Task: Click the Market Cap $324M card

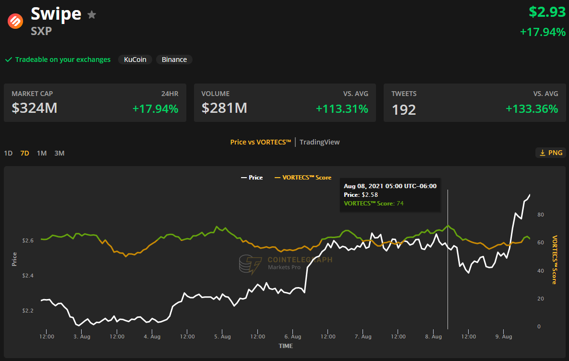Action: 95,102
